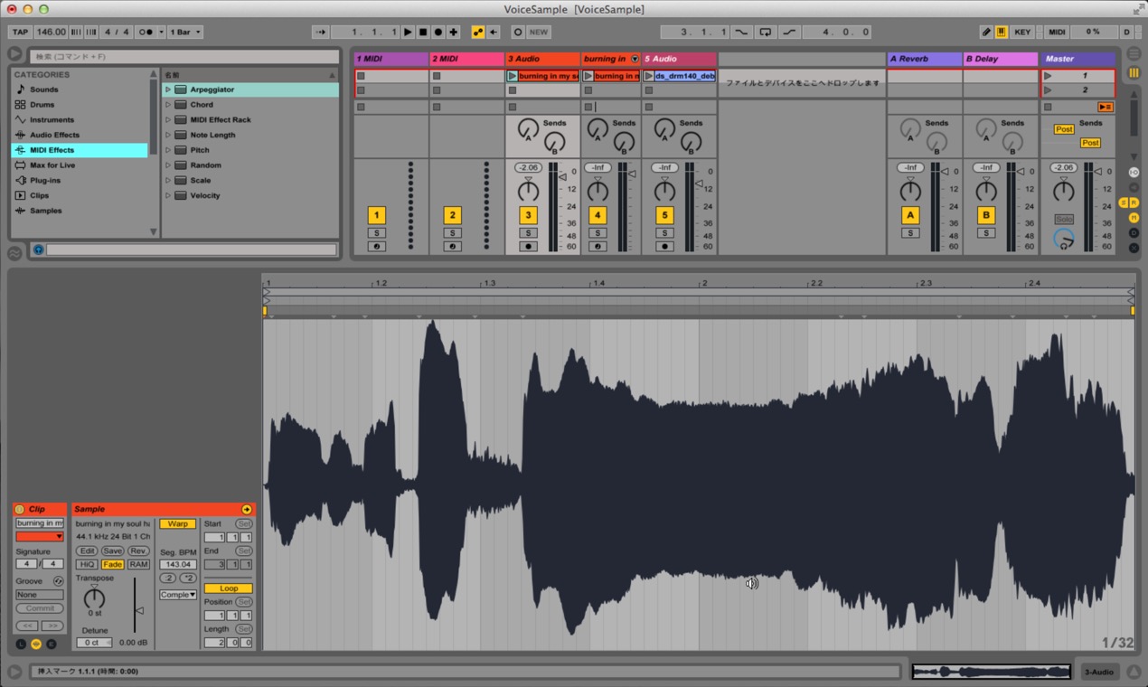This screenshot has width=1148, height=687.
Task: Toggle the metronome button
Action: (x=146, y=32)
